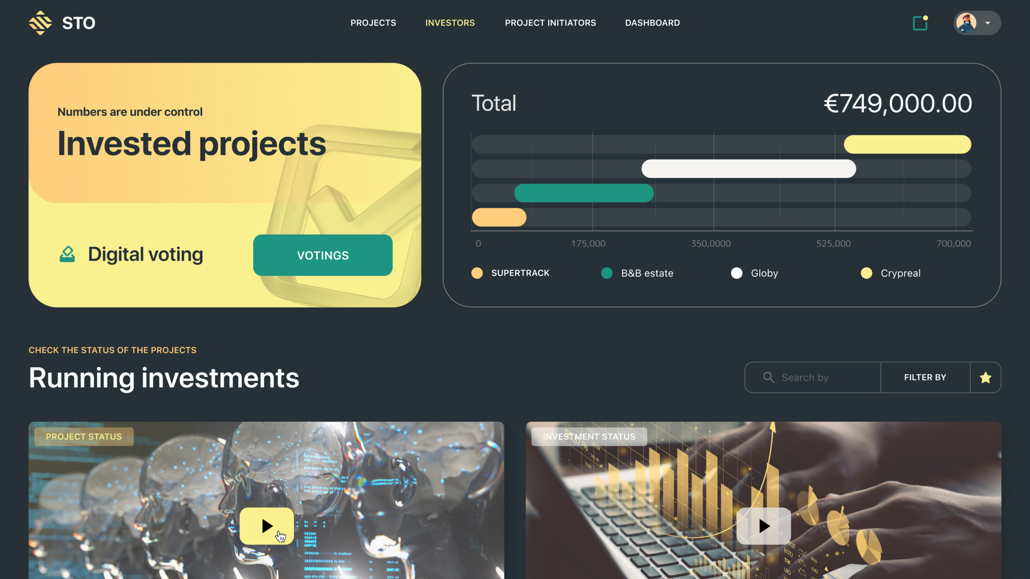Click the SUPERTRACK legend color dot
Viewport: 1030px width, 579px height.
point(478,273)
